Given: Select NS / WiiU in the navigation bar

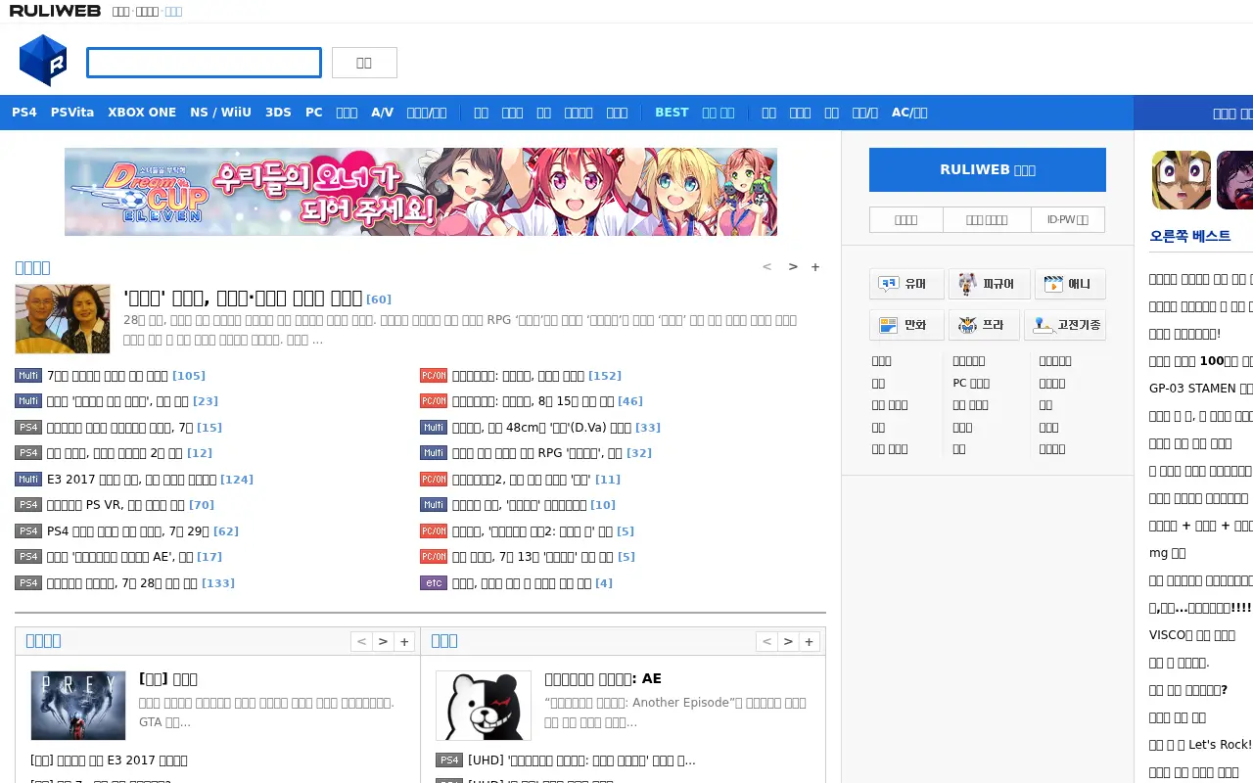Looking at the screenshot, I should (220, 113).
